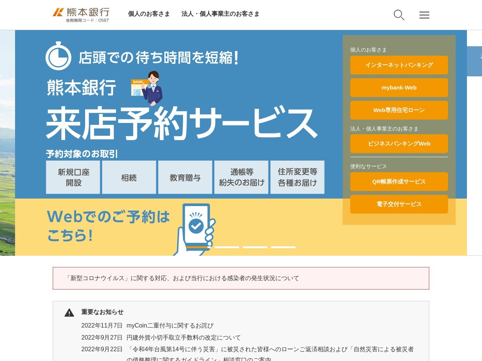Click 相続 tile in banner
The height and width of the screenshot is (361, 482).
129,177
